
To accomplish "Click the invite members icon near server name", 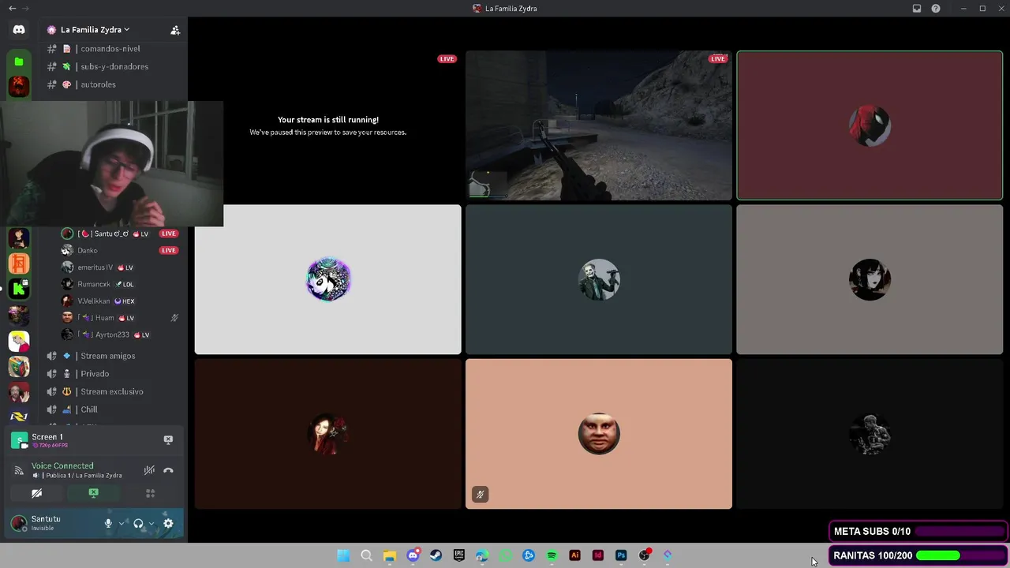I will pyautogui.click(x=175, y=30).
